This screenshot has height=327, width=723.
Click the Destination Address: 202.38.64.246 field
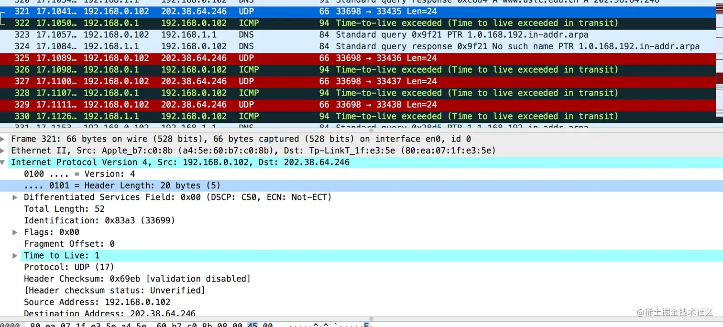click(x=110, y=314)
